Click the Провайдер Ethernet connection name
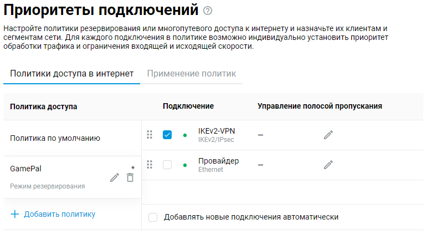Image resolution: width=427 pixels, height=234 pixels. 218,161
